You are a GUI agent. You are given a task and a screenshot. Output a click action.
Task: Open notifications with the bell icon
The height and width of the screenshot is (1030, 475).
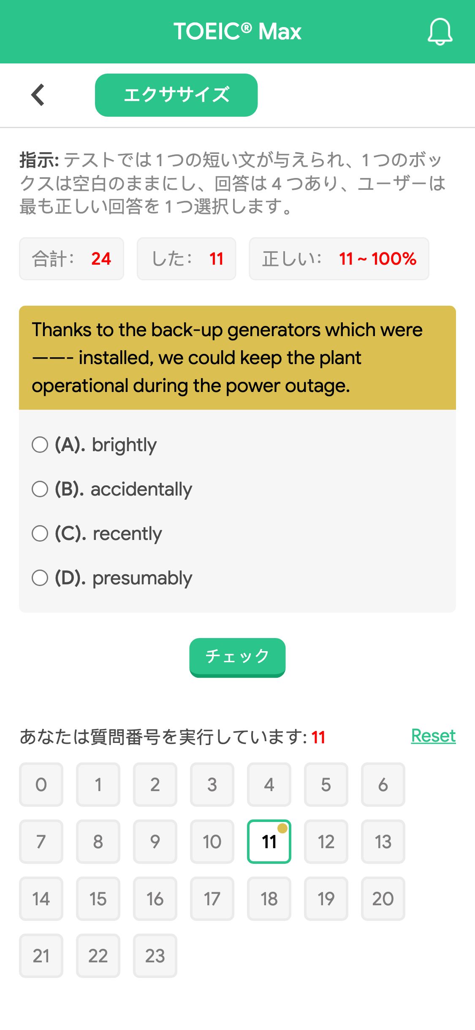pos(440,32)
